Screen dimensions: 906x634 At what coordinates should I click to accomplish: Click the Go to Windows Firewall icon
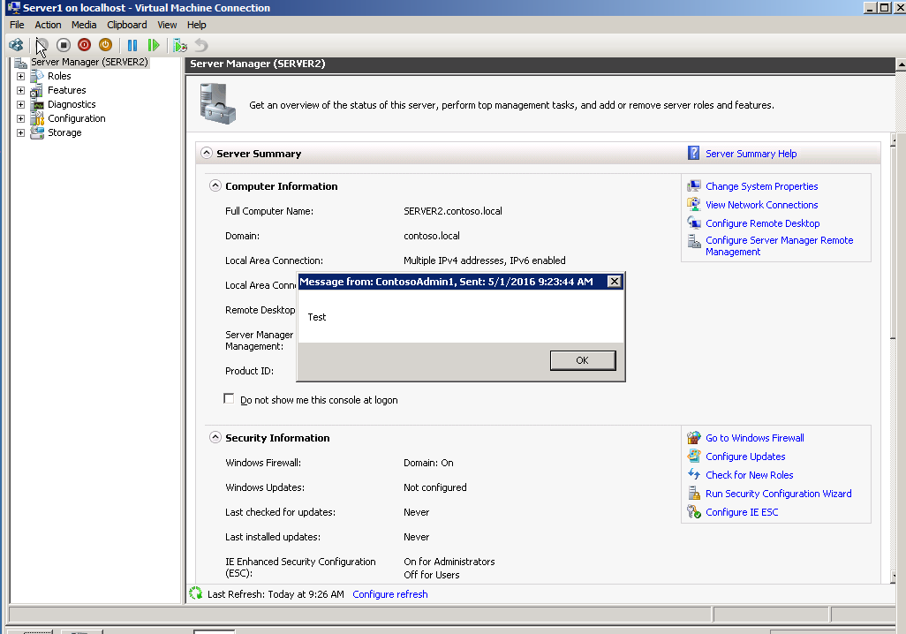pos(693,438)
